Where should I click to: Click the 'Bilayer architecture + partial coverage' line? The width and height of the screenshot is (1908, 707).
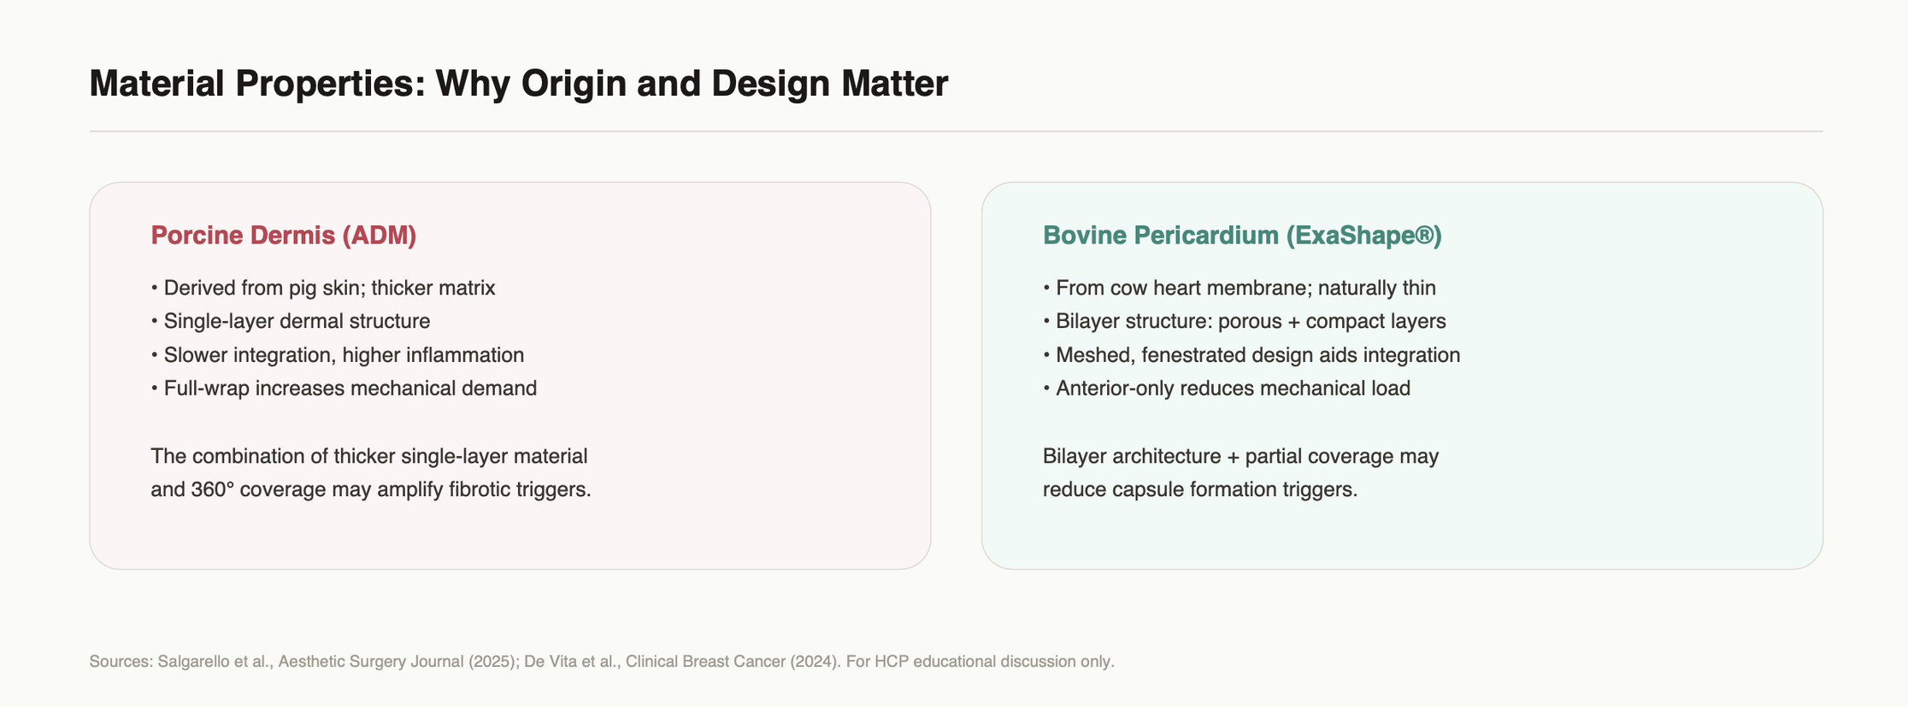pyautogui.click(x=1240, y=456)
